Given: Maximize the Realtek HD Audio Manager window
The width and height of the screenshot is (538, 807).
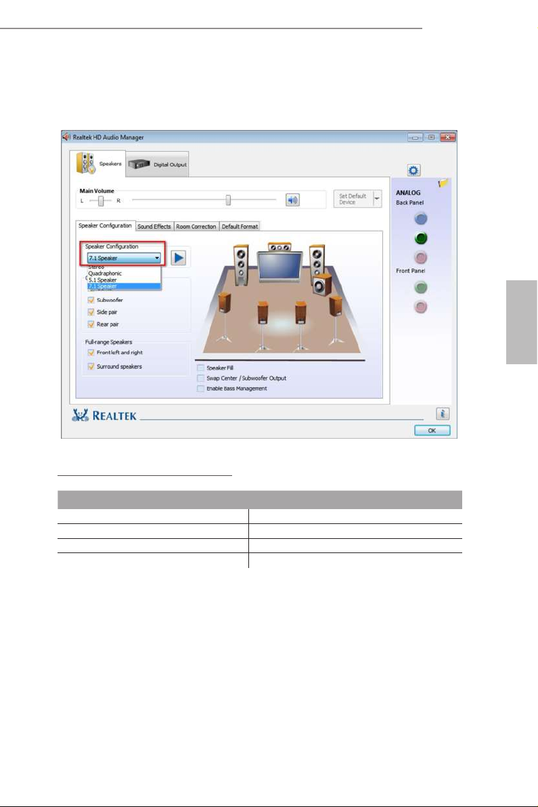Looking at the screenshot, I should click(431, 137).
